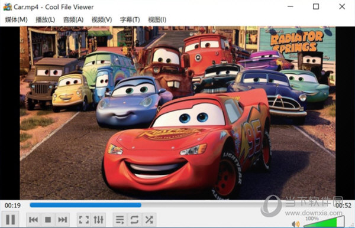Show the playlist panel

click(120, 220)
